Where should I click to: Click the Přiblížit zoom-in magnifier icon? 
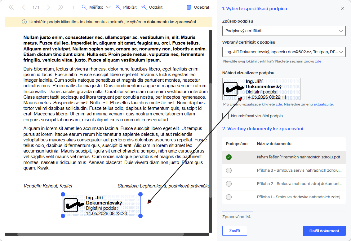coord(118,7)
